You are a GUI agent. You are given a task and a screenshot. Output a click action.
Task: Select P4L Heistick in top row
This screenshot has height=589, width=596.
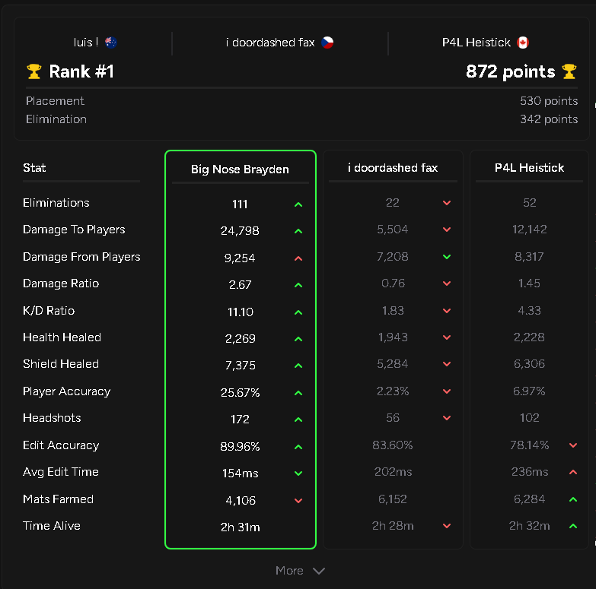[486, 42]
